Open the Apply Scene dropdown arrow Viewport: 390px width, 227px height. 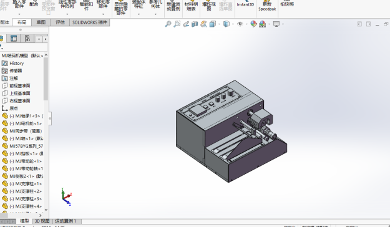pyautogui.click(x=269, y=24)
